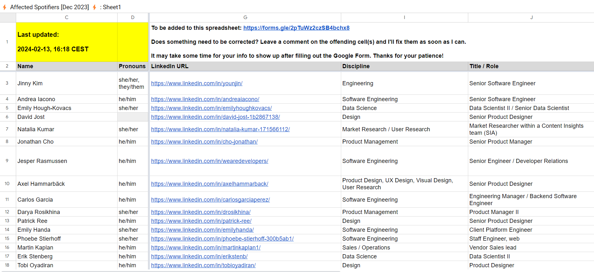This screenshot has width=594, height=272.
Task: Select the 'Darya Rosikhina' name cell
Action: click(67, 212)
